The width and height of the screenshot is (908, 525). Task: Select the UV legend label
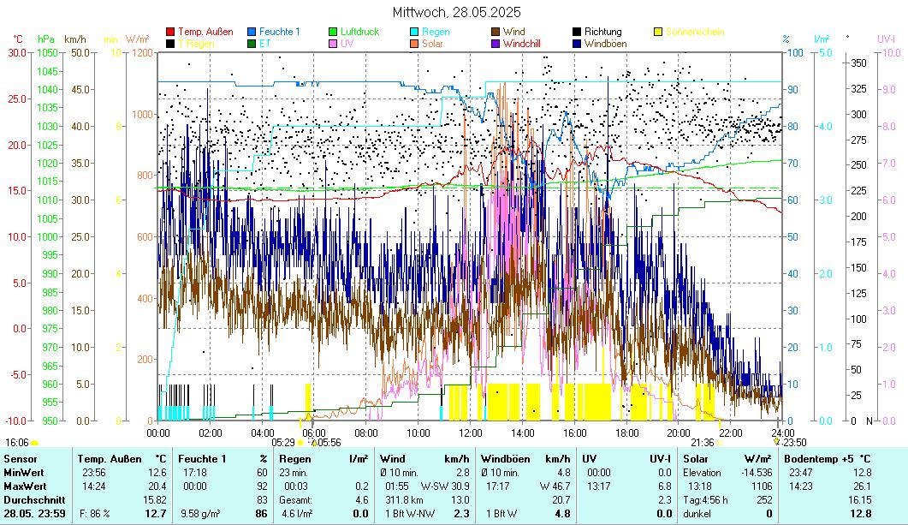(347, 43)
